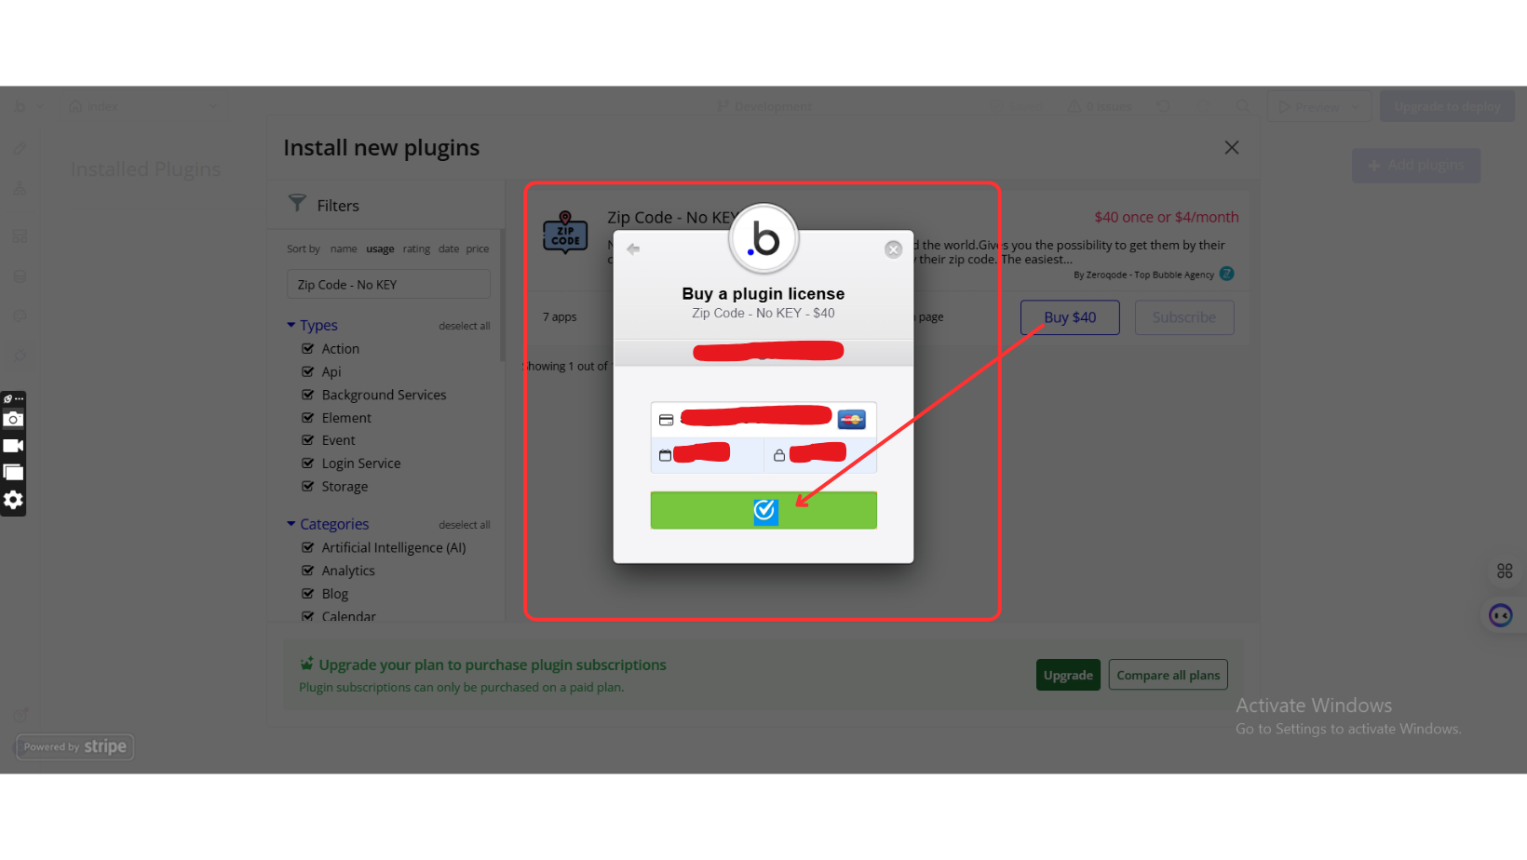
Task: Click the '7 apps' usage text
Action: (x=560, y=316)
